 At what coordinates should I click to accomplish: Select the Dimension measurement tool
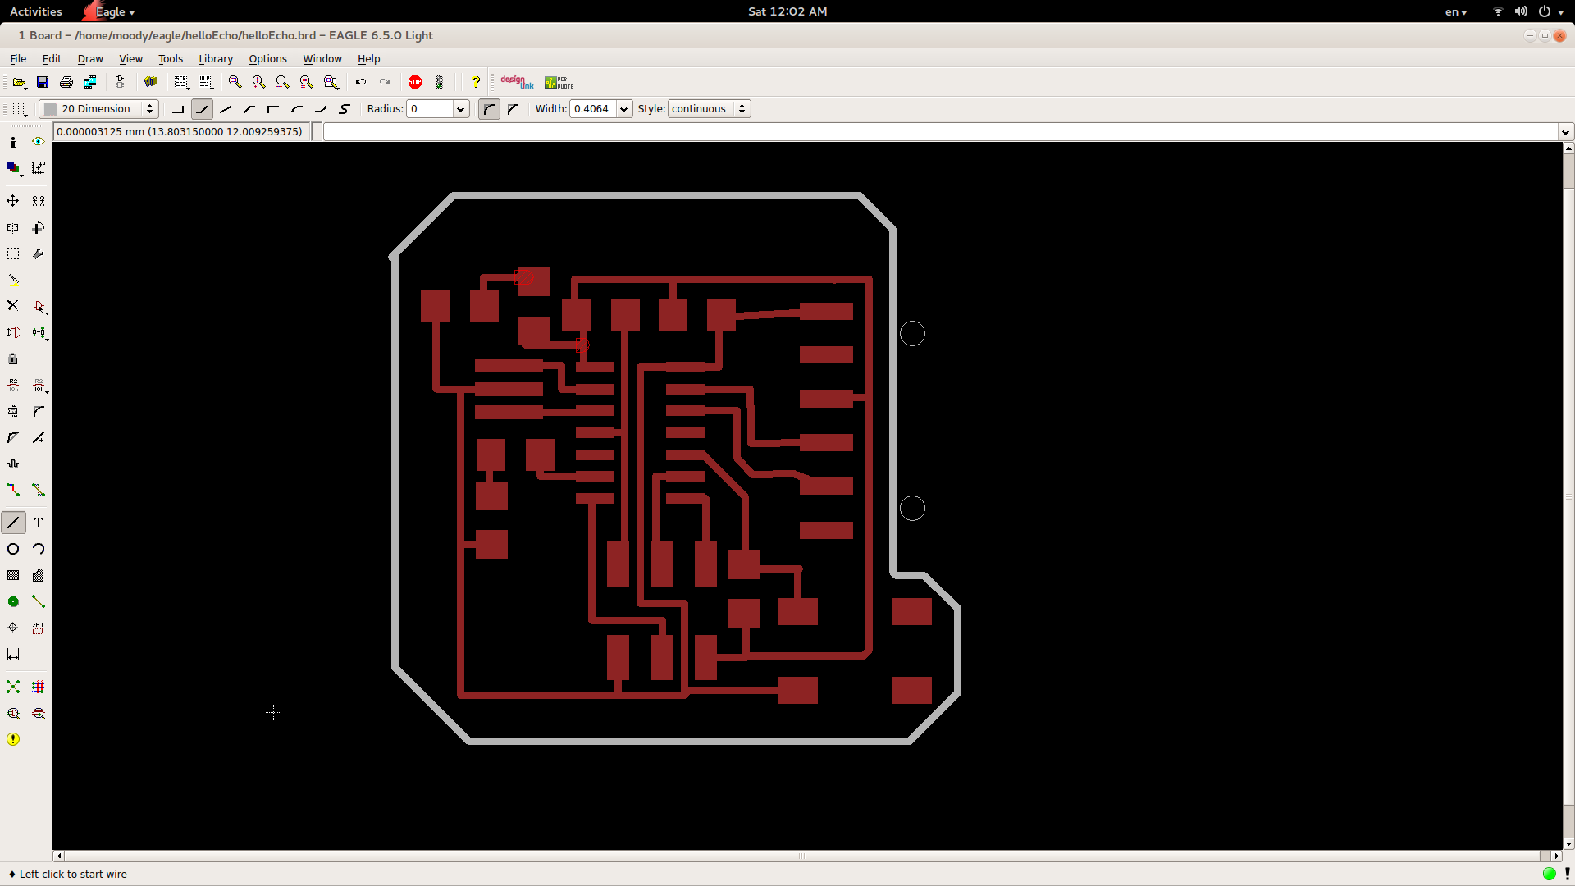[13, 654]
